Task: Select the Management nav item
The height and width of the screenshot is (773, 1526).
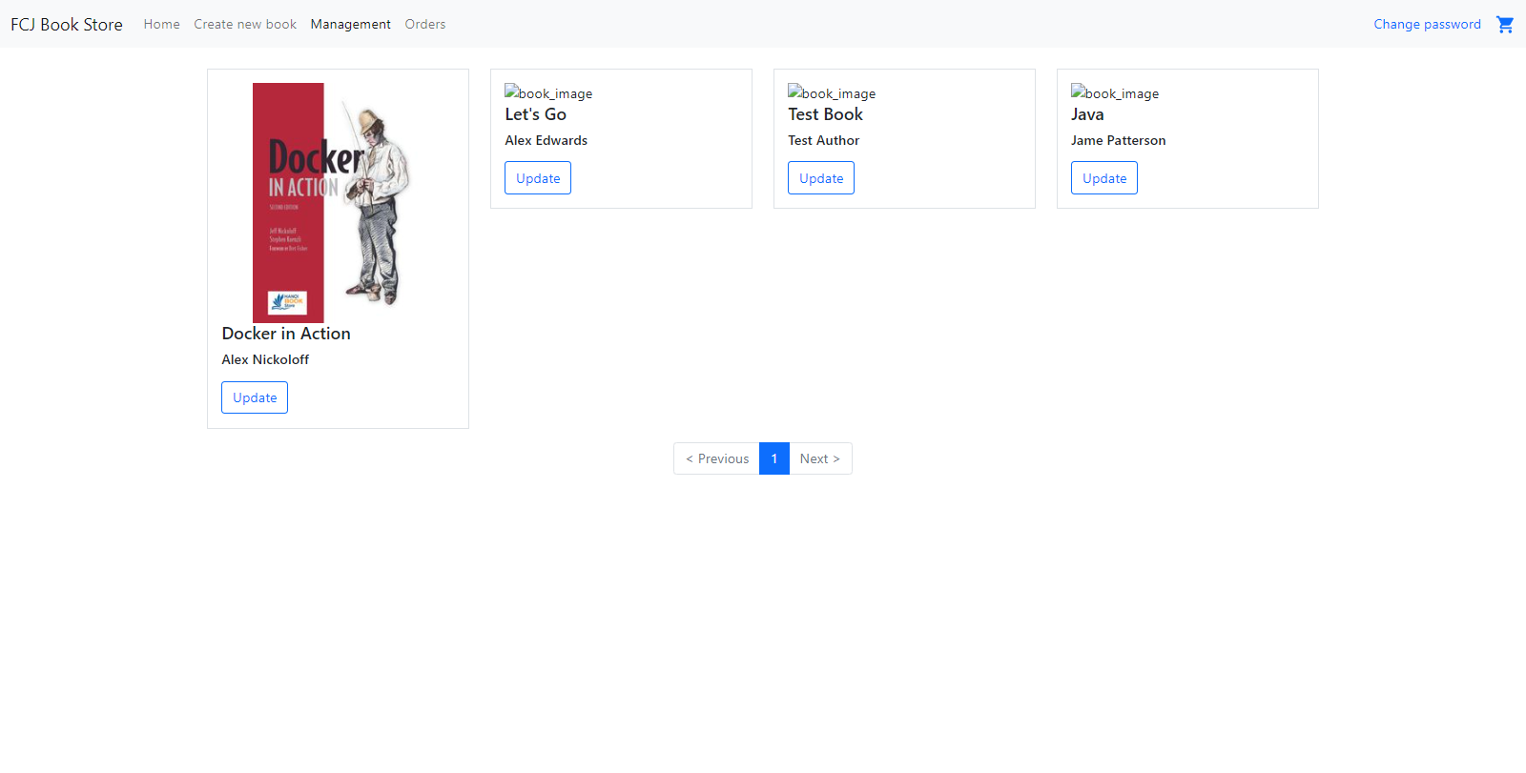Action: coord(351,25)
